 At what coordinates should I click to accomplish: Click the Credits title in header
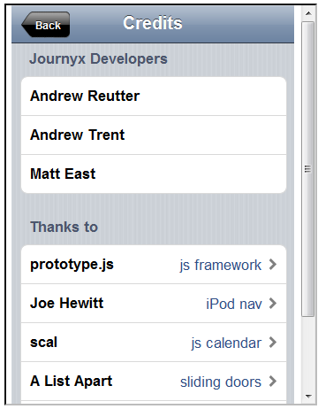click(x=153, y=23)
